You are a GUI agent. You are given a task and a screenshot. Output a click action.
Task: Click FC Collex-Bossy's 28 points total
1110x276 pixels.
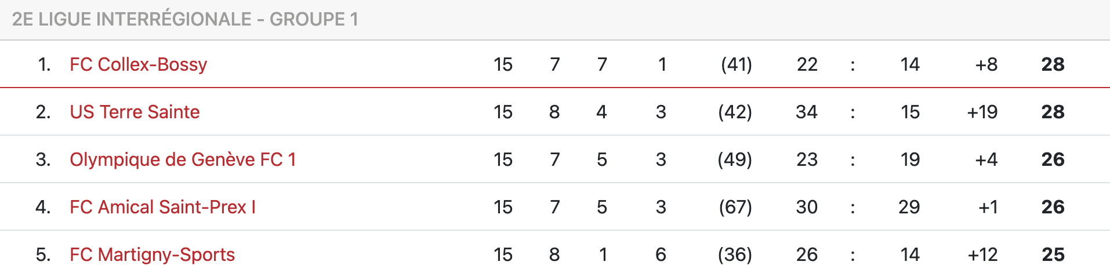(1053, 64)
